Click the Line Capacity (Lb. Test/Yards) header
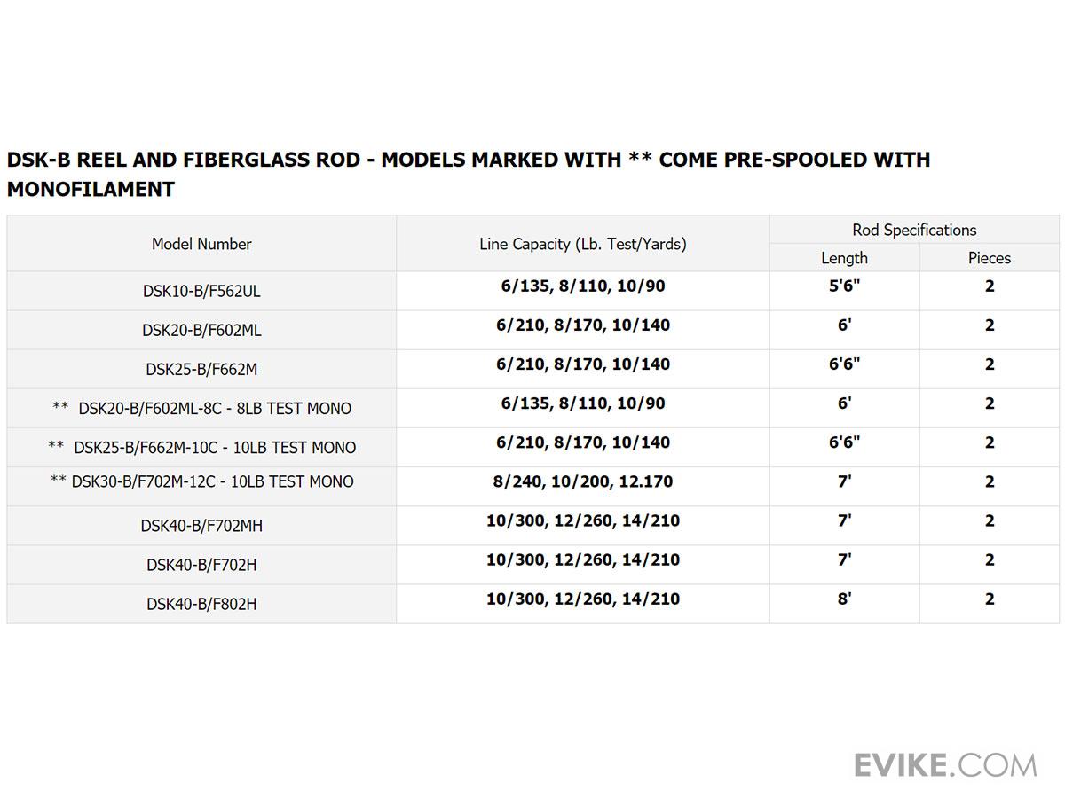This screenshot has height=798, width=1065. [x=583, y=244]
